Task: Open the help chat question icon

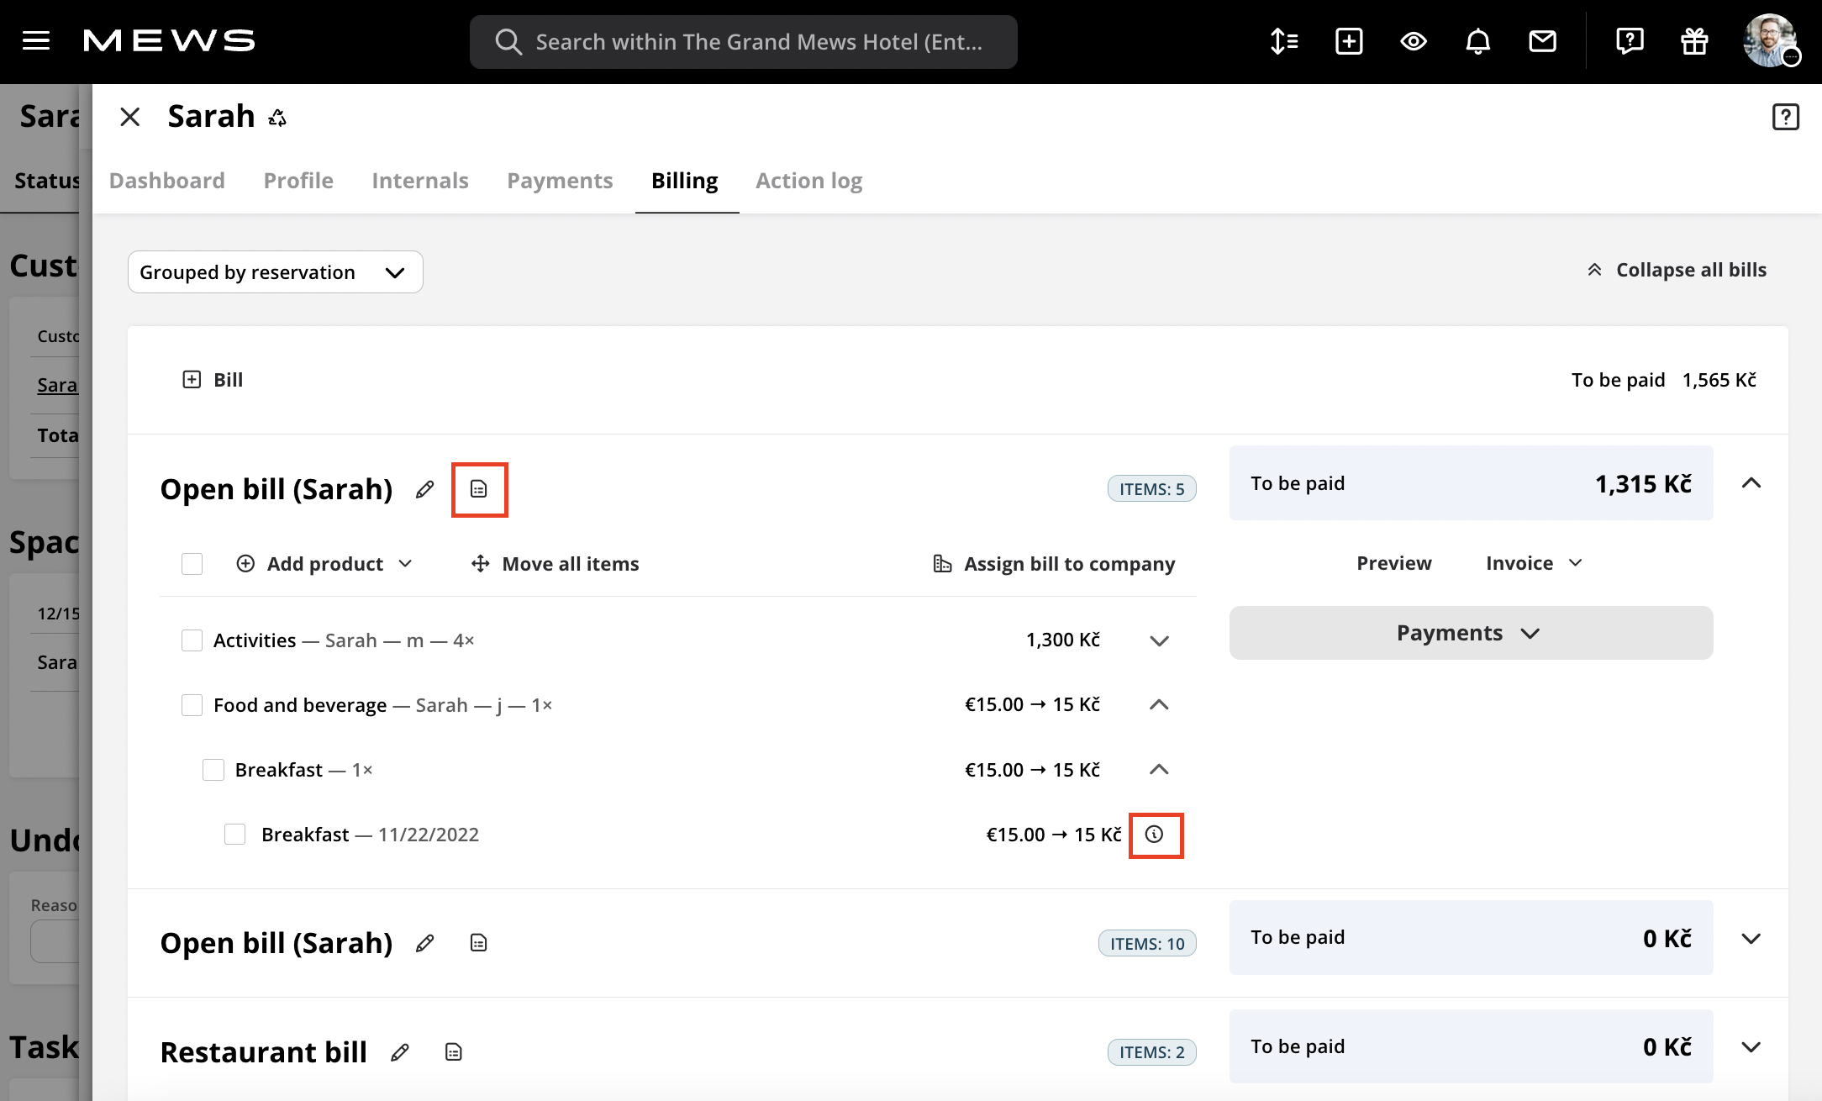Action: click(x=1630, y=41)
